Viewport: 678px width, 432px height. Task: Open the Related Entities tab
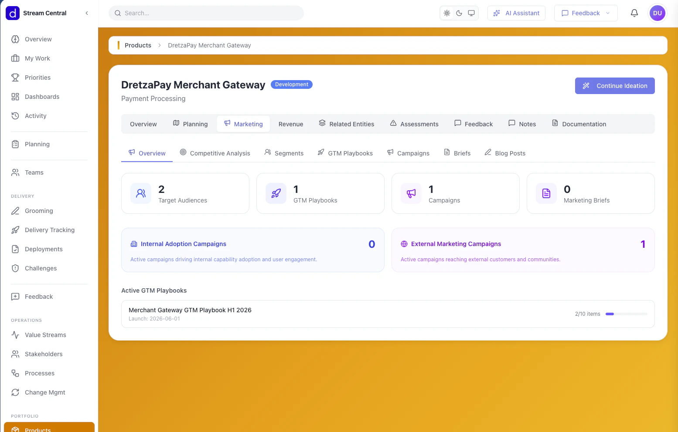347,124
